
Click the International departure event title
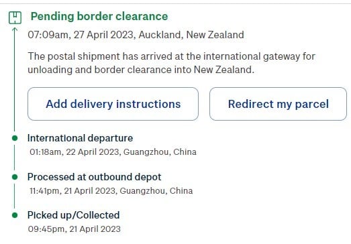click(x=80, y=138)
